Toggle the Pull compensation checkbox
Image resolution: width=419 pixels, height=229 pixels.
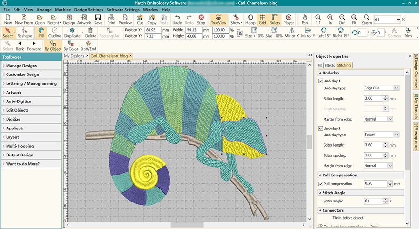321,184
